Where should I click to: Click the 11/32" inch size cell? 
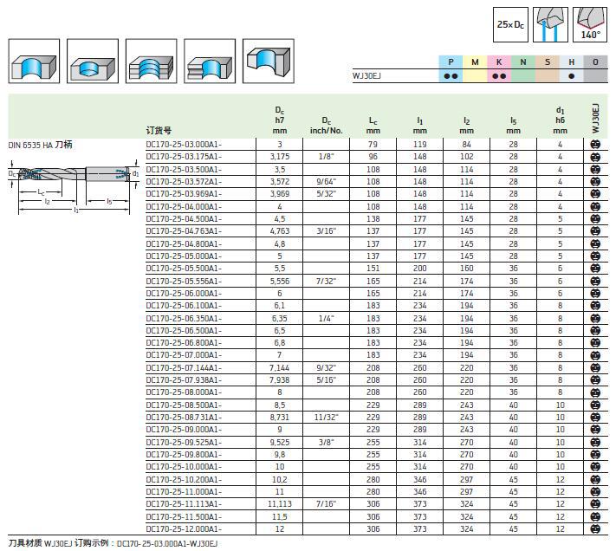[326, 417]
